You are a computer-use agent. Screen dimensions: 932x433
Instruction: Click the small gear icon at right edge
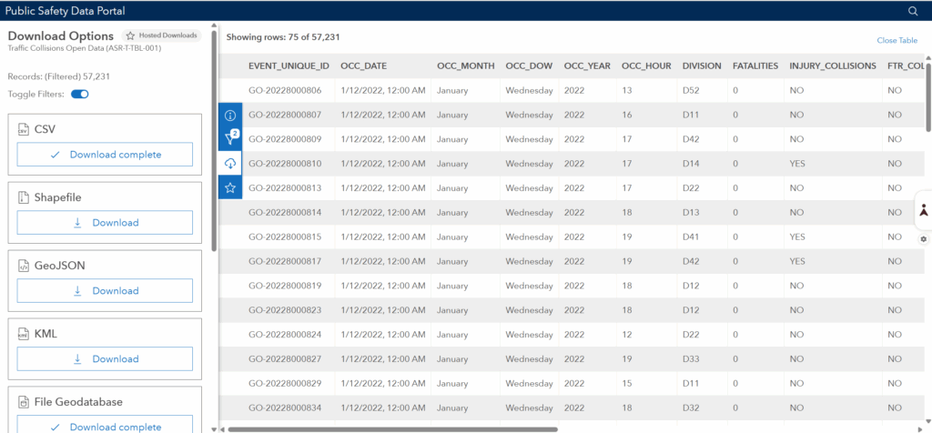coord(923,239)
